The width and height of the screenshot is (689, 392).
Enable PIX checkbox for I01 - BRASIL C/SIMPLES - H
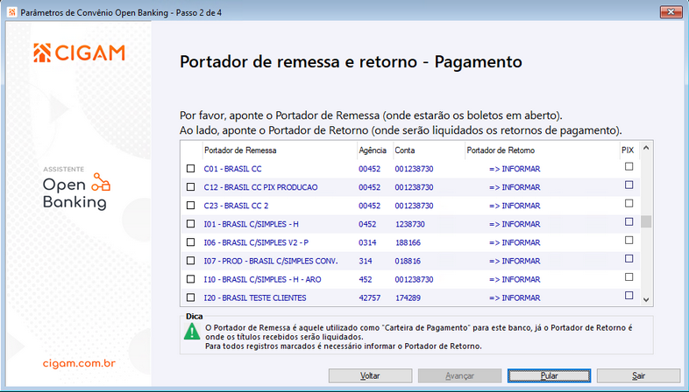point(629,222)
